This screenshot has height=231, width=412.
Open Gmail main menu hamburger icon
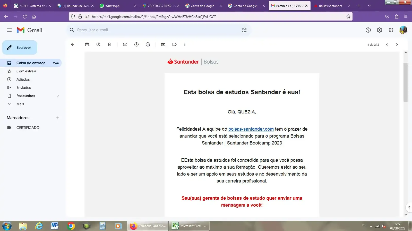coord(9,30)
